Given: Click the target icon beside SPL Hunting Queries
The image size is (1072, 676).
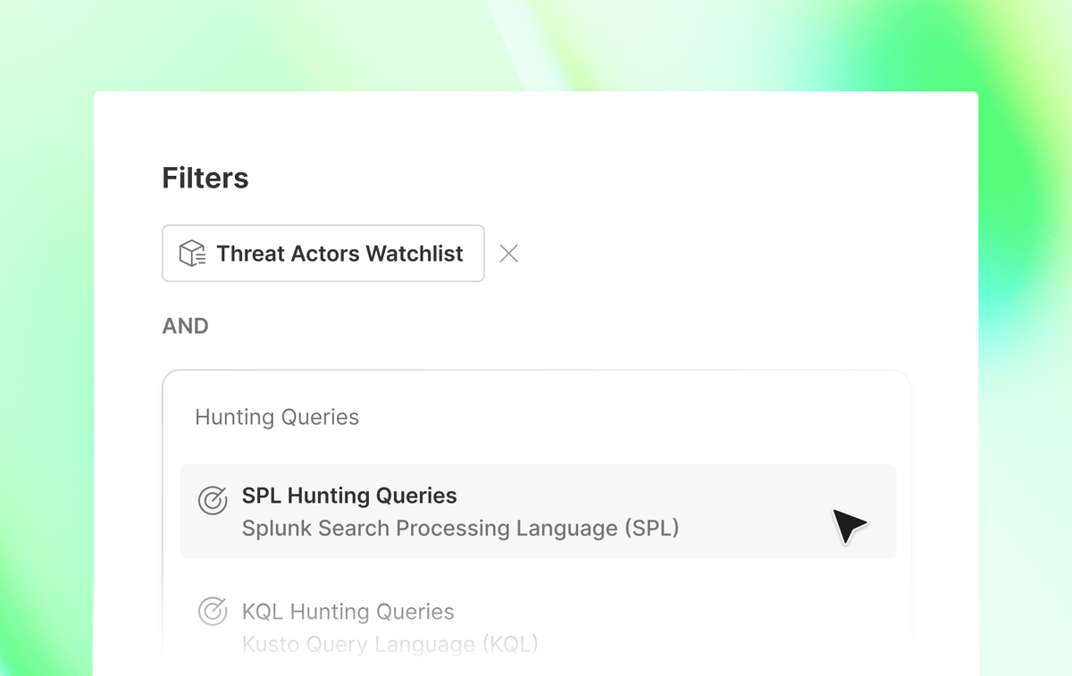Looking at the screenshot, I should (212, 501).
